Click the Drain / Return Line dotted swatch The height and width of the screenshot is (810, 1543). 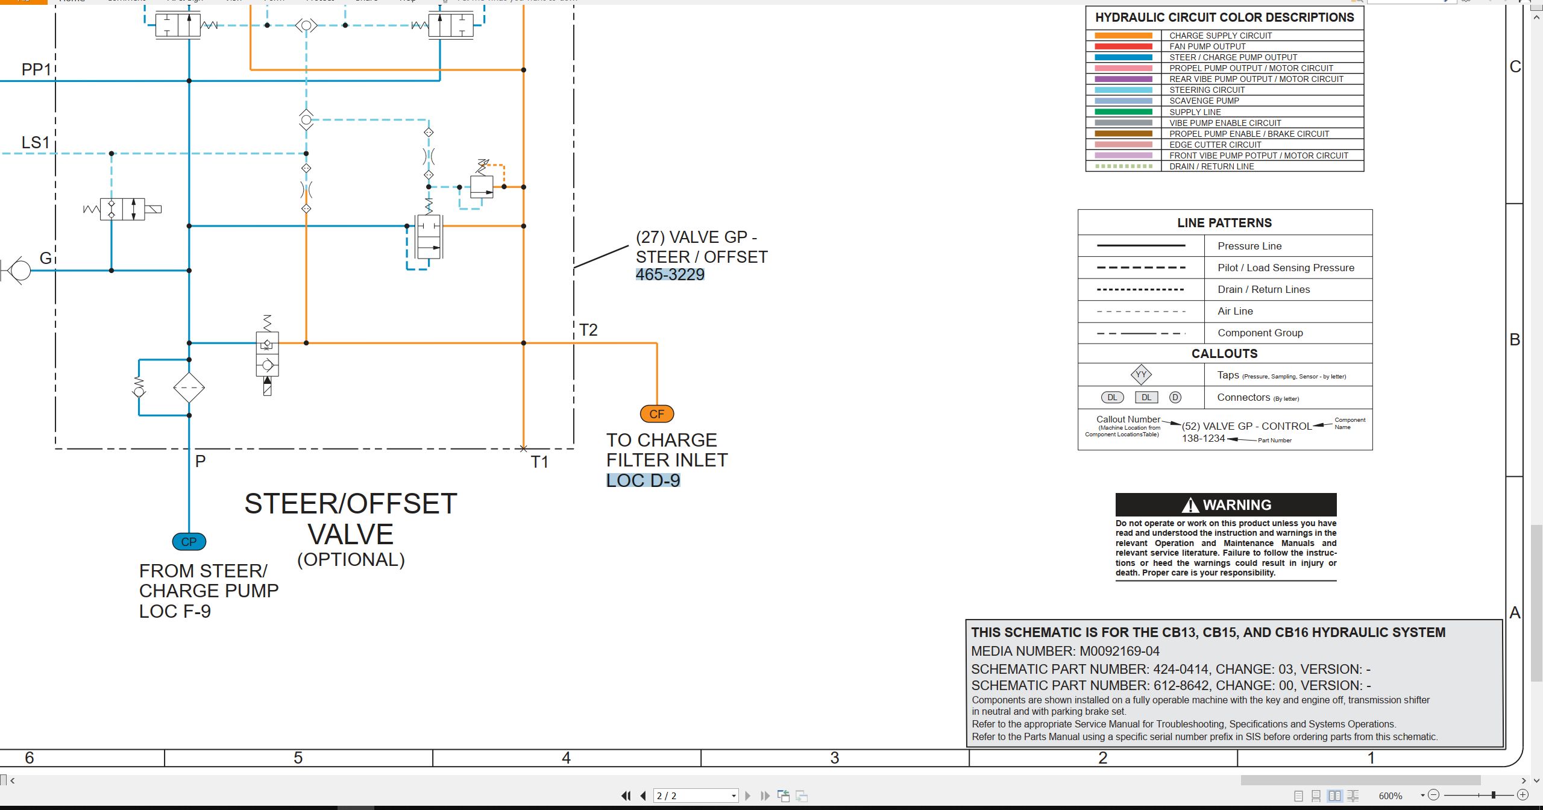pyautogui.click(x=1123, y=166)
